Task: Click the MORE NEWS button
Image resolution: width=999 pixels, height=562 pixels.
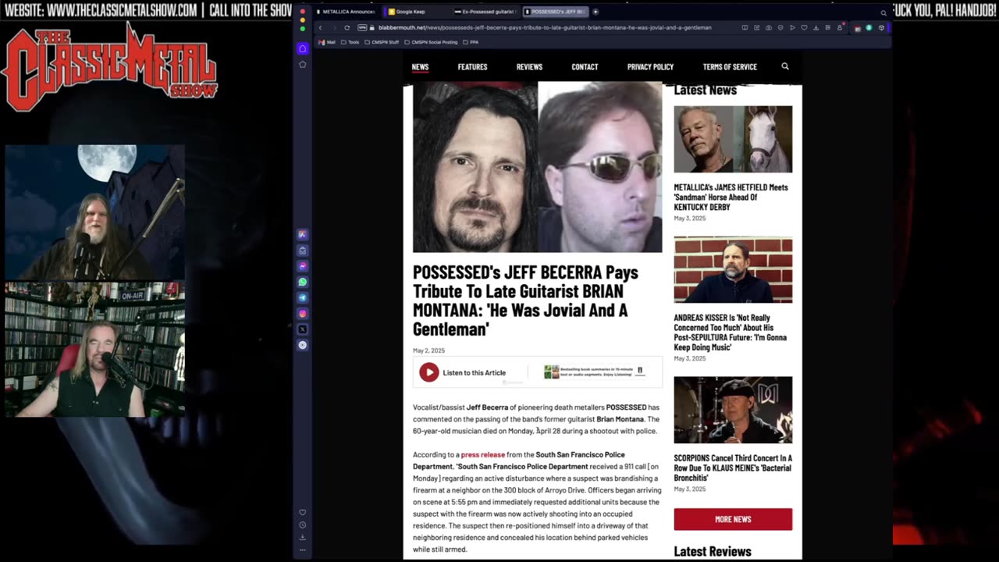Action: click(733, 519)
